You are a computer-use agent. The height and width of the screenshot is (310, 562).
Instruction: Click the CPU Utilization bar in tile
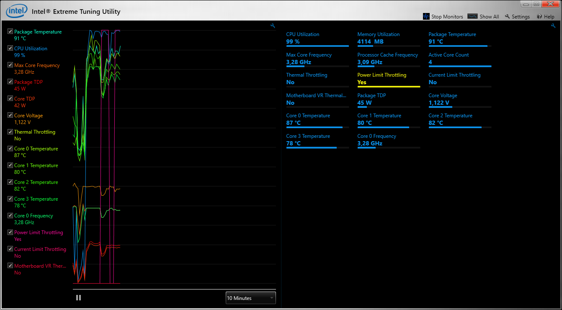coord(317,46)
